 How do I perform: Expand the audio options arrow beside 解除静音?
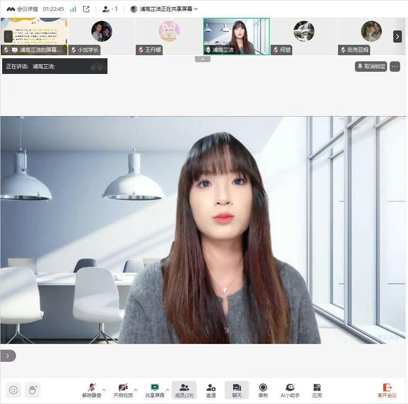104,389
